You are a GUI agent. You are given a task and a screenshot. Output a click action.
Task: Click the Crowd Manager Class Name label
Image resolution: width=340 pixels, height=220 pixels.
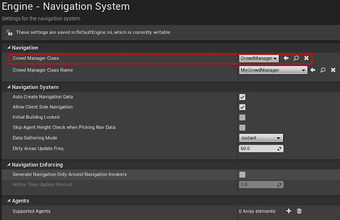click(42, 70)
